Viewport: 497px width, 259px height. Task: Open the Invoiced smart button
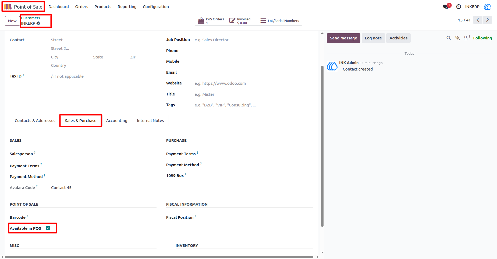(x=243, y=21)
